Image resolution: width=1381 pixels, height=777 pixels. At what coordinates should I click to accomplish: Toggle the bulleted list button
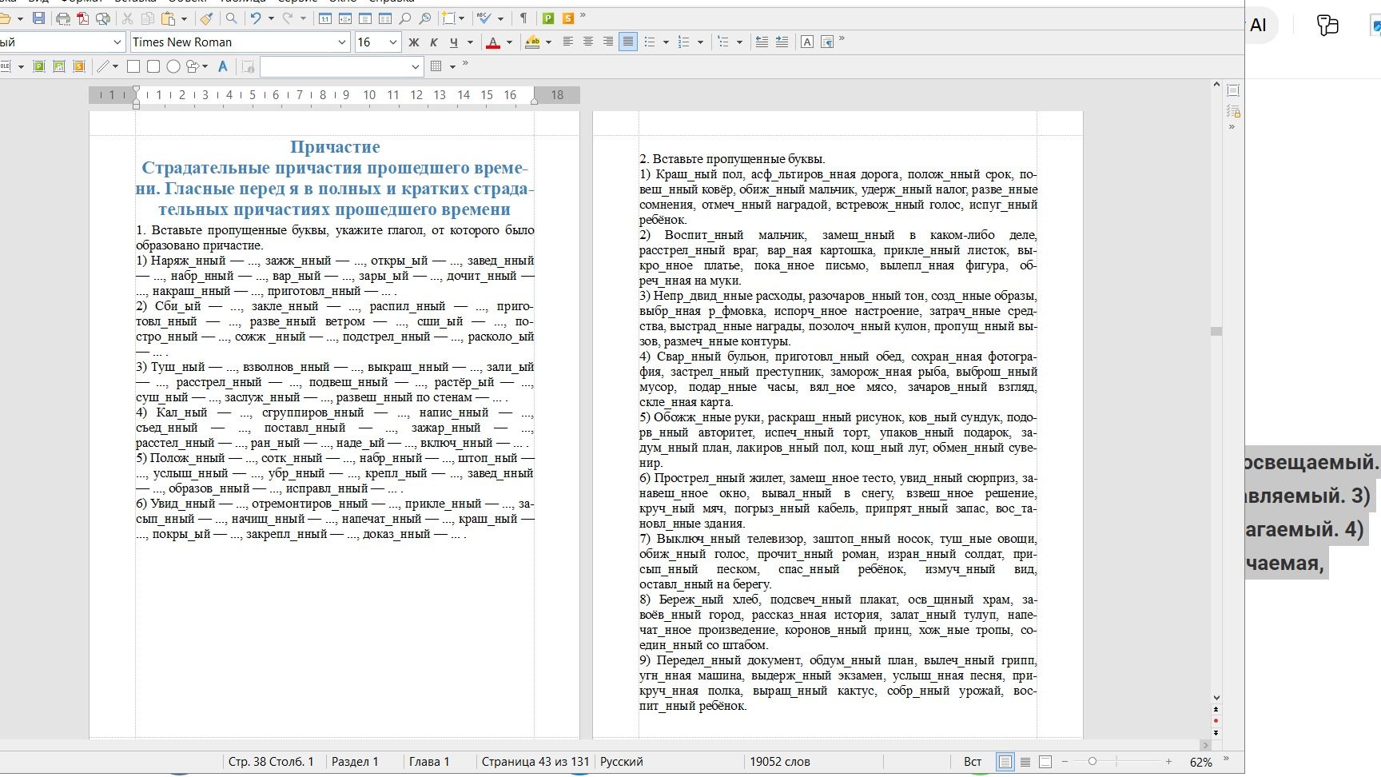click(x=650, y=42)
